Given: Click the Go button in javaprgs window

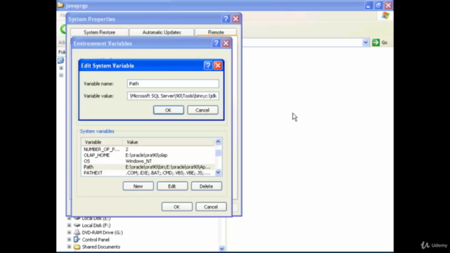Looking at the screenshot, I should coord(380,42).
